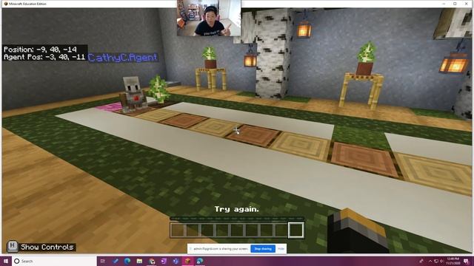Maximize the Minecraft Education Edition window

[x=455, y=4]
